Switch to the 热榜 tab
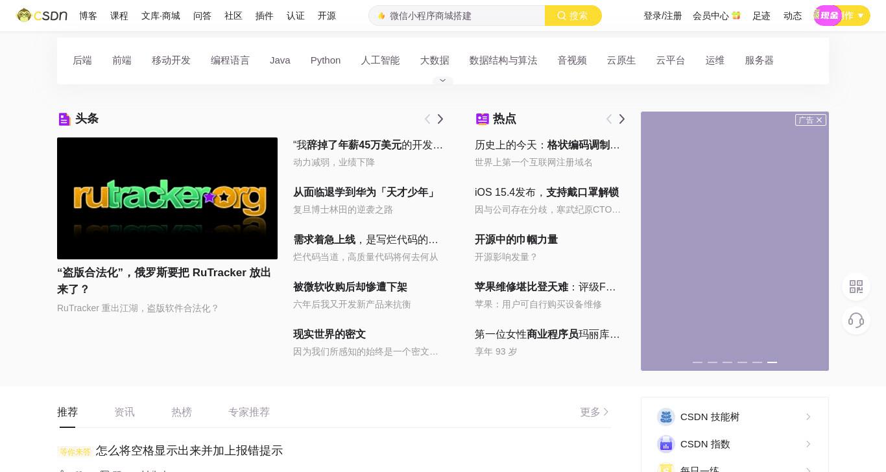The image size is (886, 472). click(182, 412)
